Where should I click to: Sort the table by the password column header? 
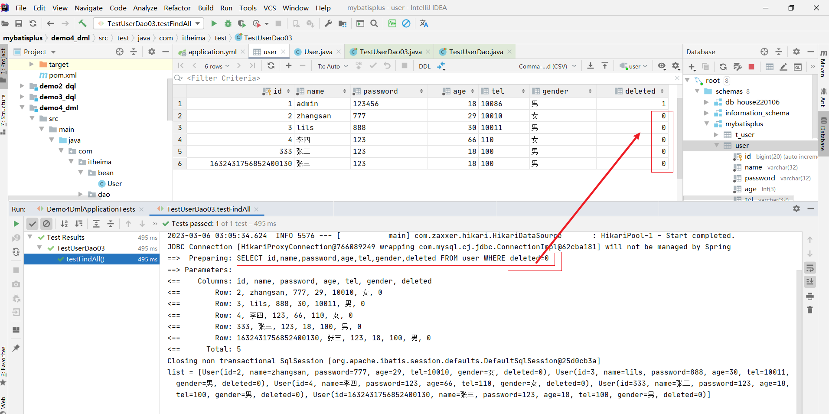click(x=388, y=91)
